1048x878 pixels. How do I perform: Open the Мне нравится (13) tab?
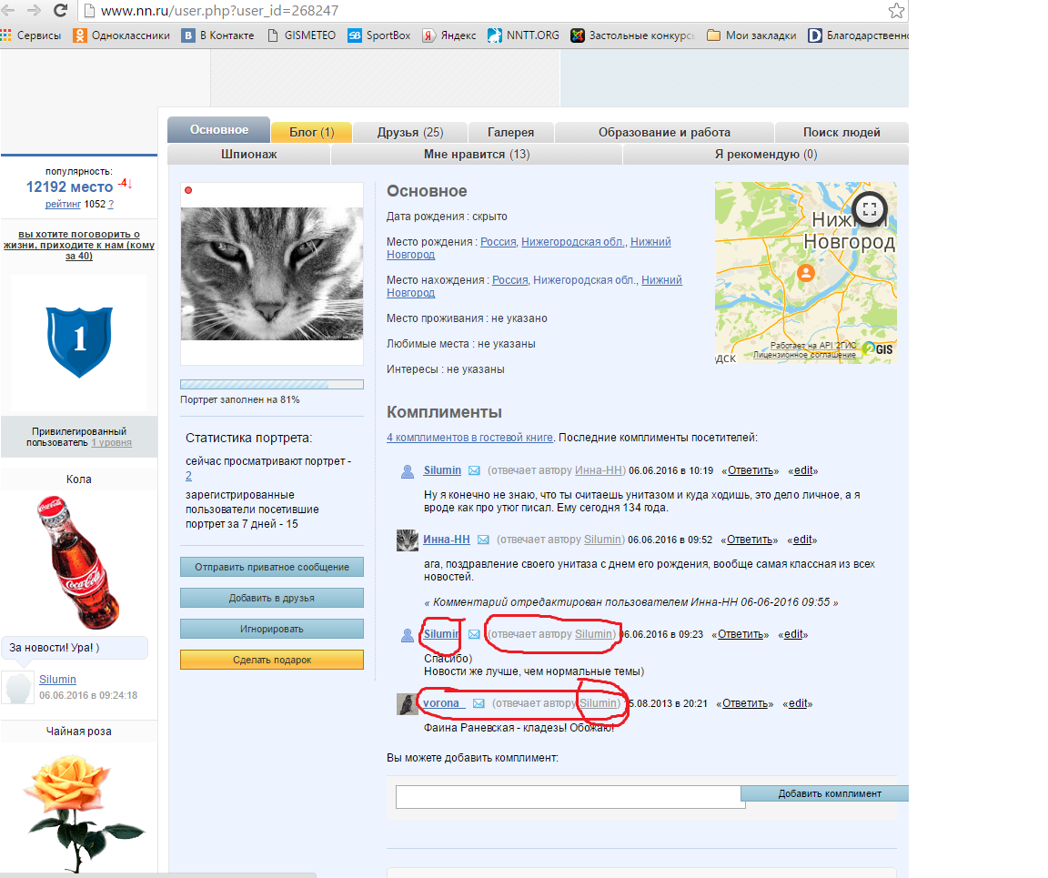[477, 155]
